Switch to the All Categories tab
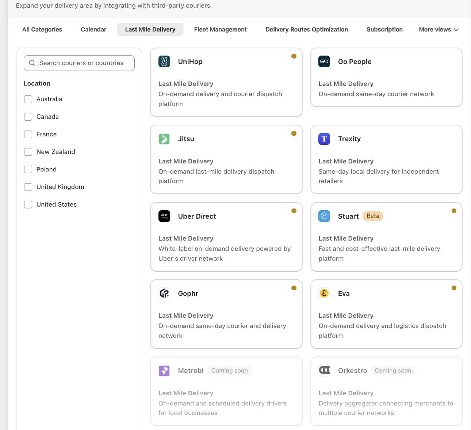This screenshot has width=471, height=430. (42, 30)
